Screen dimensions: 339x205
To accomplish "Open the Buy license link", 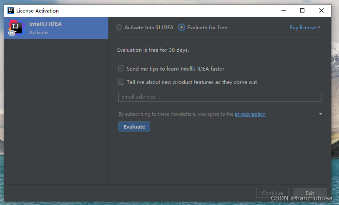I will click(x=305, y=28).
